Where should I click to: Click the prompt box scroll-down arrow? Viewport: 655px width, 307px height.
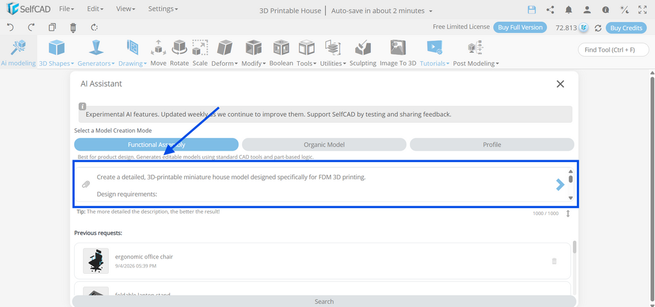pyautogui.click(x=571, y=198)
